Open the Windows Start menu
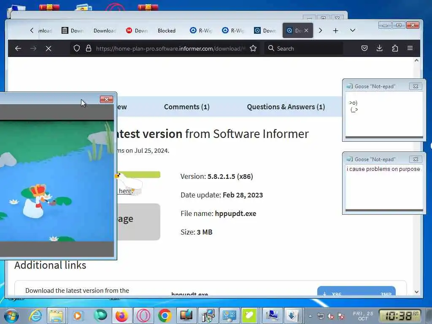Viewport: 432px width, 324px height. tap(11, 316)
